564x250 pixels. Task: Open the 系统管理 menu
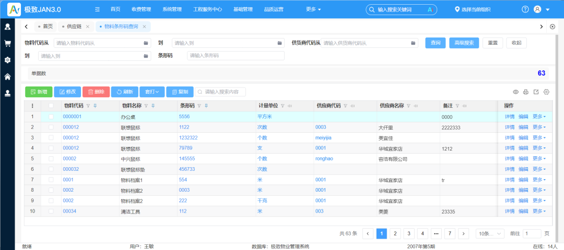(172, 9)
